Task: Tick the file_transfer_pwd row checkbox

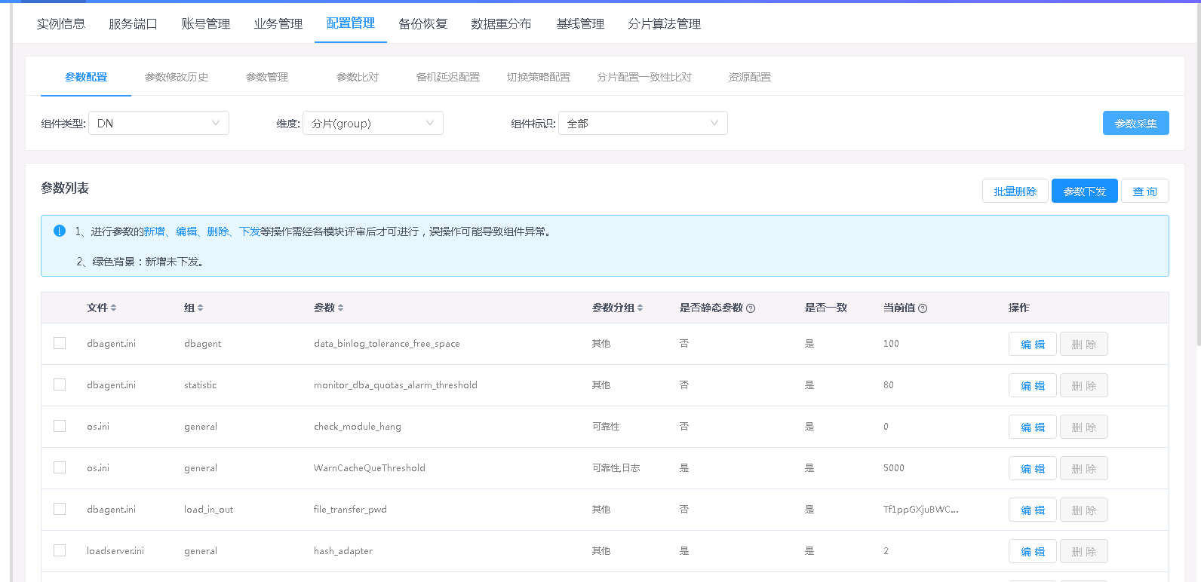Action: tap(60, 509)
